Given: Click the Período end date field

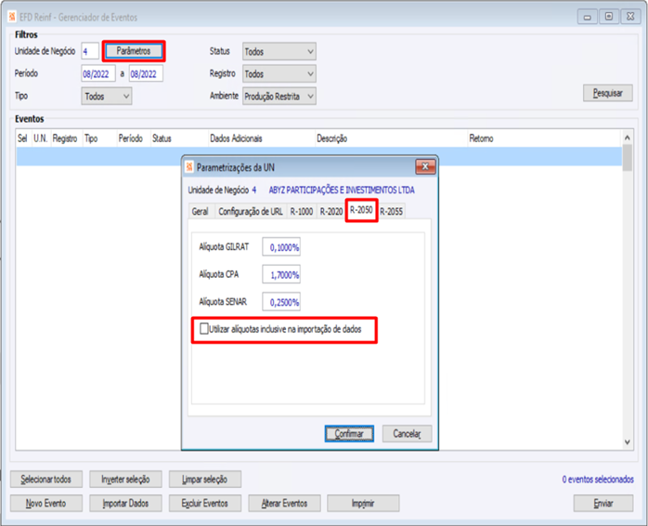Looking at the screenshot, I should click(146, 74).
